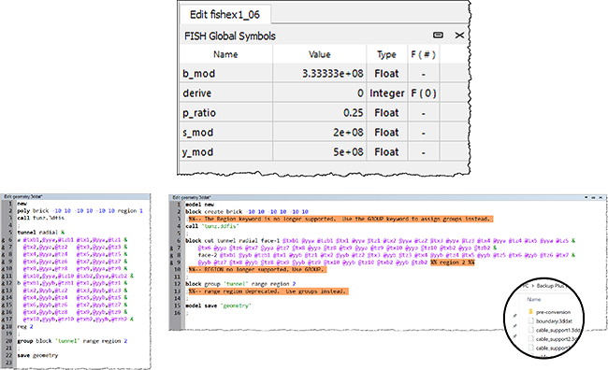Screen dimensions: 608x370
Task: Click the 'model new' line in right editor
Action: point(199,205)
